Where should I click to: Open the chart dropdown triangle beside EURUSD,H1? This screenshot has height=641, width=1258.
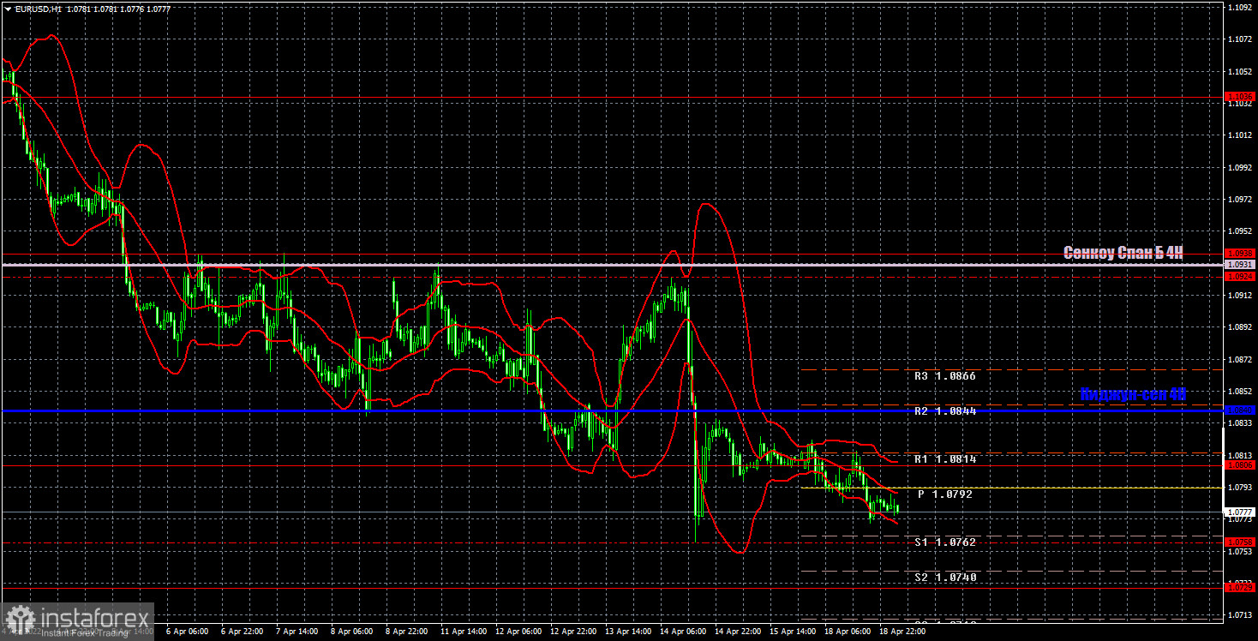pos(8,9)
